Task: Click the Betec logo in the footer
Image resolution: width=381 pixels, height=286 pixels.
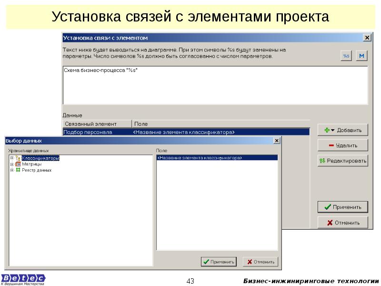Action: pos(23,278)
